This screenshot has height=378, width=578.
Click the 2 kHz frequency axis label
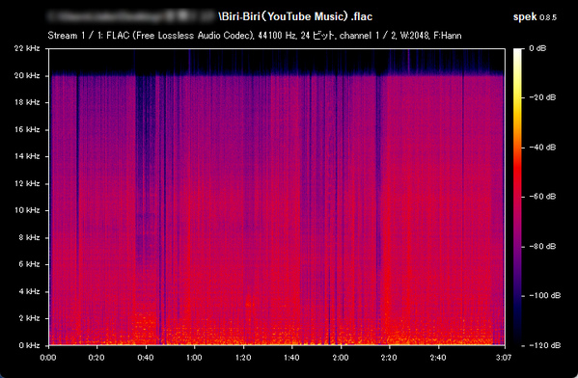click(29, 318)
